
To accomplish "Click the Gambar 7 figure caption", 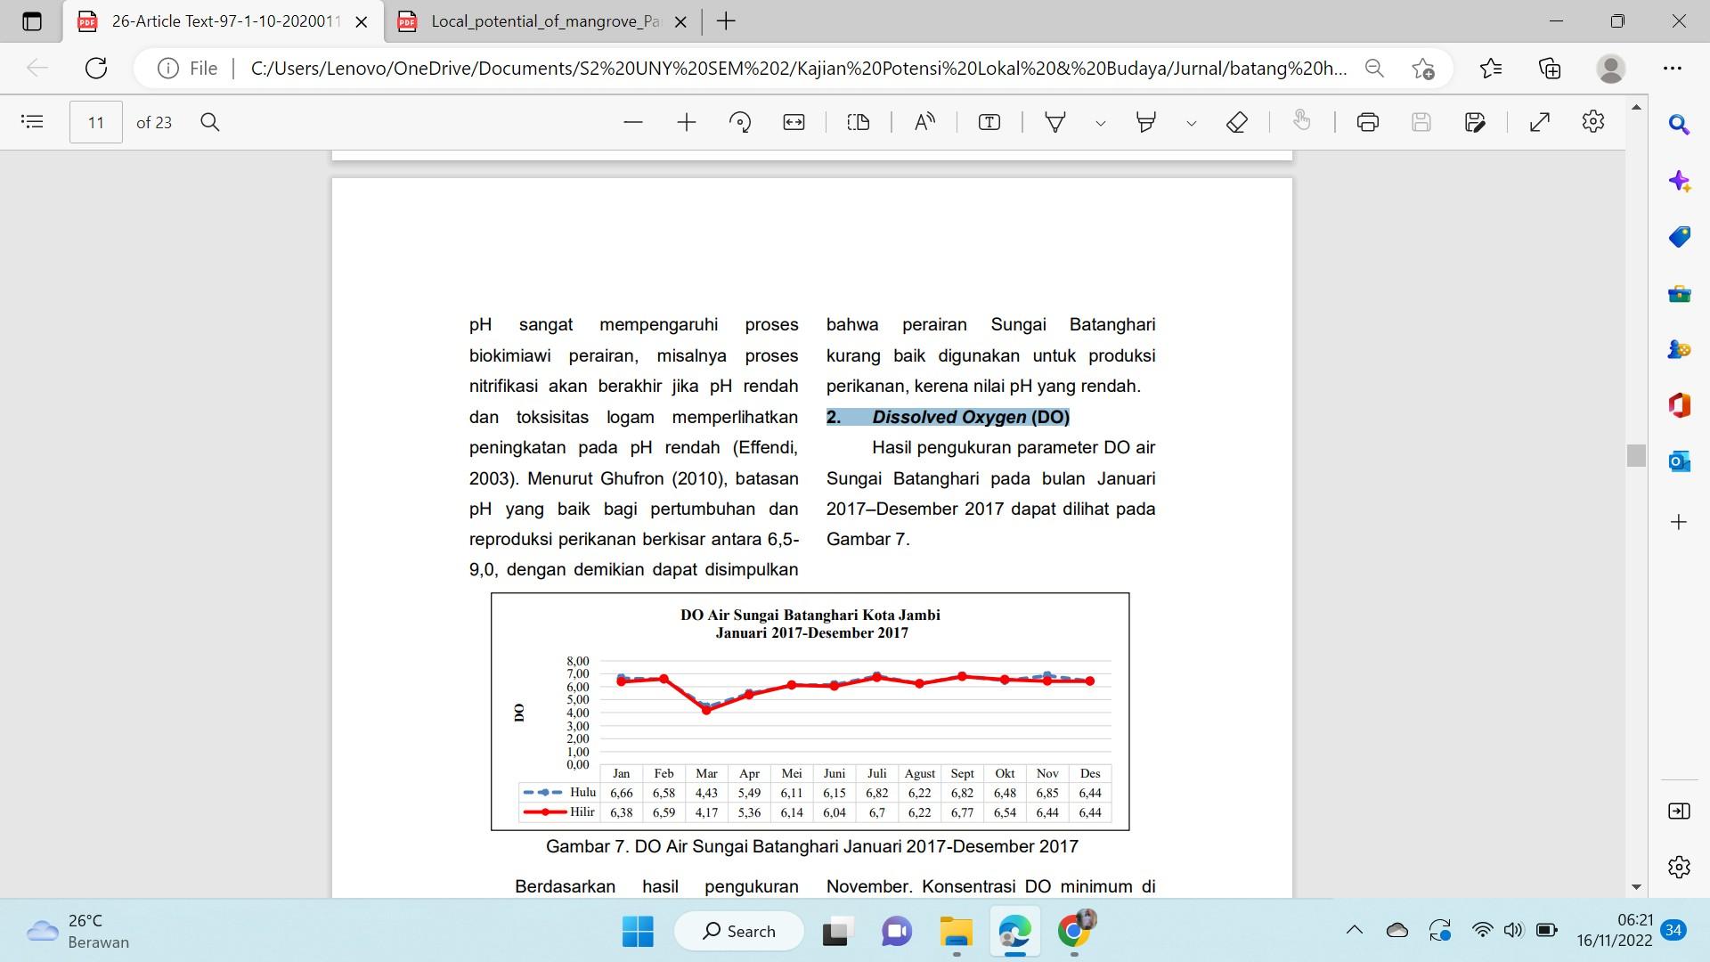I will pyautogui.click(x=811, y=846).
